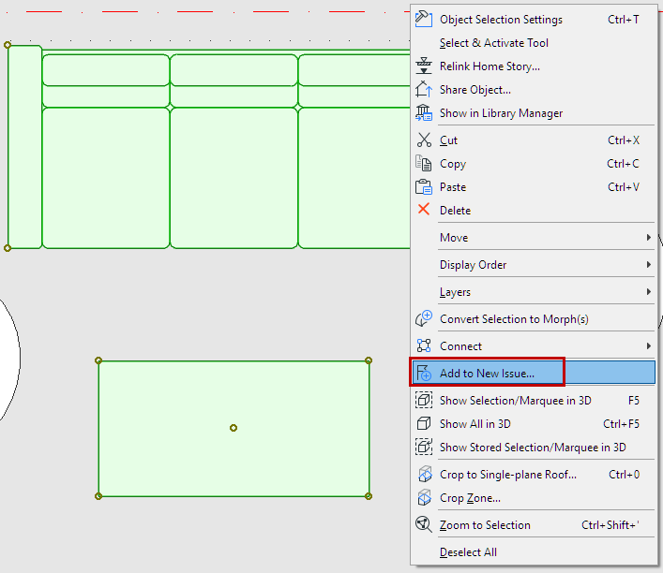Screen dimensions: 663x573
Task: Click the Relink Home Story icon
Action: 423,66
